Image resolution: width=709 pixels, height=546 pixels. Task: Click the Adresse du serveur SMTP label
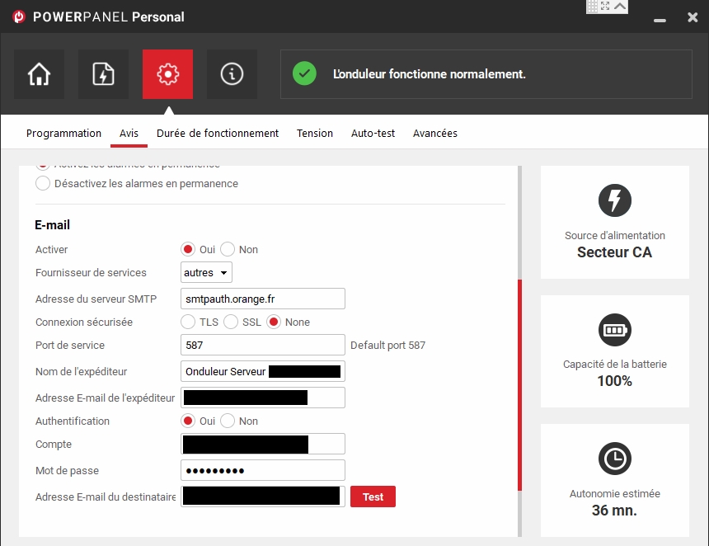click(x=96, y=299)
